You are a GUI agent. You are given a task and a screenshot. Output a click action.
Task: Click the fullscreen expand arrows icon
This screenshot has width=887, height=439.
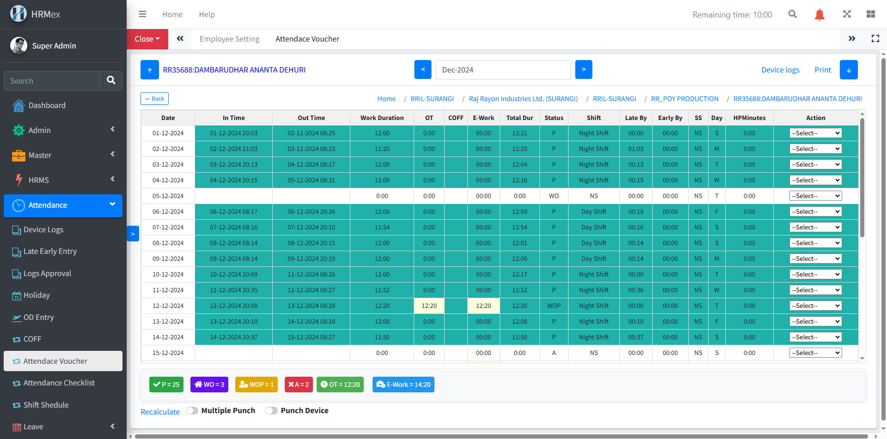coord(846,14)
